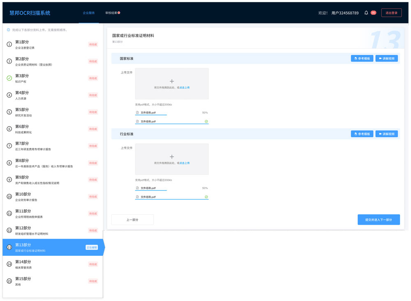411x301 pixels.
Task: Click the green check icon of 第3部分
Action: point(9,78)
